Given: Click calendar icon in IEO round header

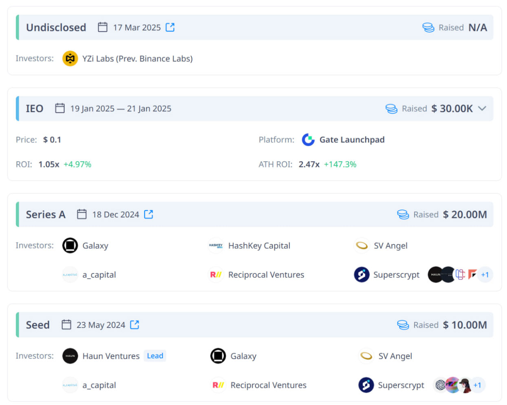Looking at the screenshot, I should coord(60,108).
